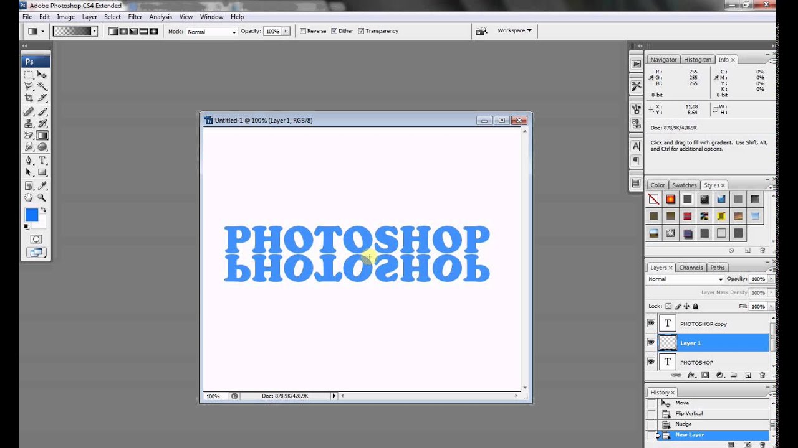This screenshot has height=448, width=798.
Task: Open document status bar info arrow
Action: click(334, 396)
